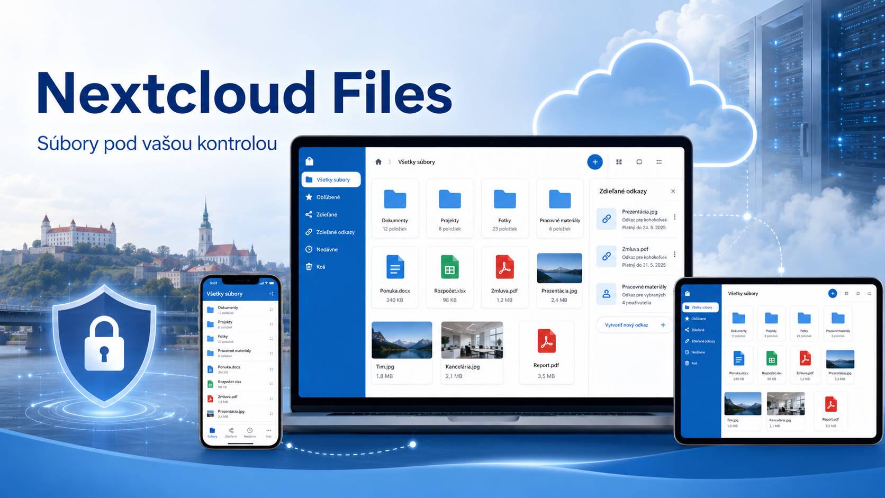Open the Report.pdf file icon on the laptop

547,341
